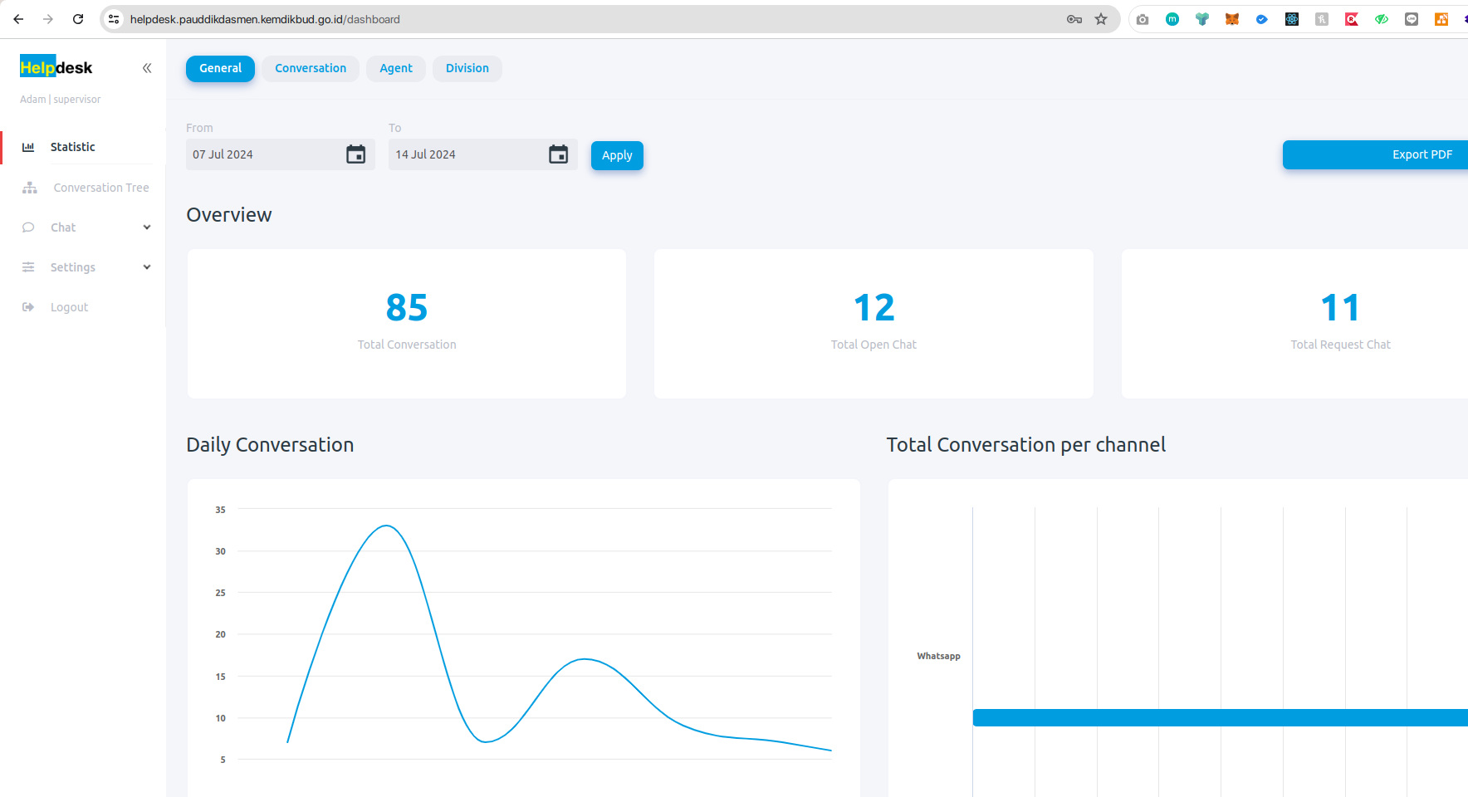Click the 'Whatsapp' channel axis label

pos(938,656)
